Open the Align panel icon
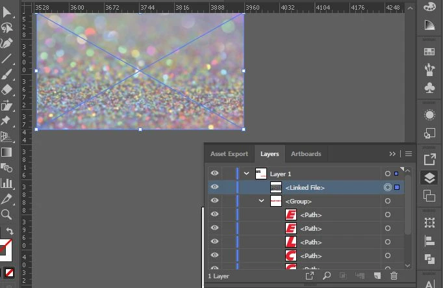 pos(429,241)
